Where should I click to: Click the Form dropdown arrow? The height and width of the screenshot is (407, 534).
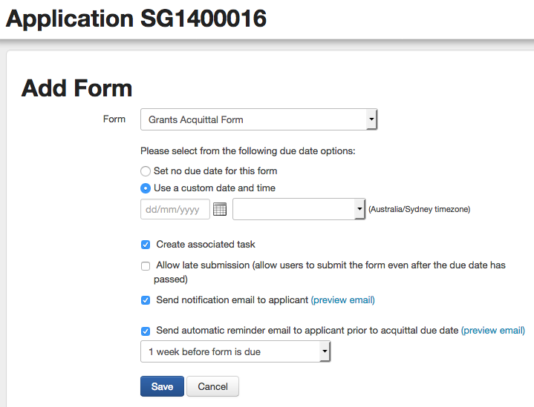point(371,119)
